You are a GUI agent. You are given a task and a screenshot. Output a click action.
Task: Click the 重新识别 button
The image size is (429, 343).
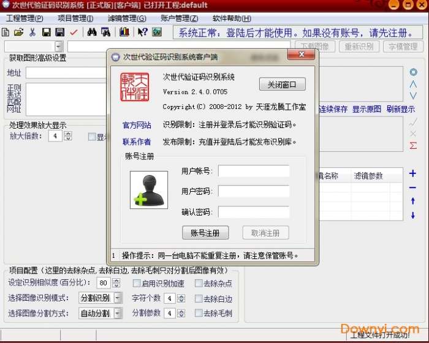pyautogui.click(x=359, y=47)
